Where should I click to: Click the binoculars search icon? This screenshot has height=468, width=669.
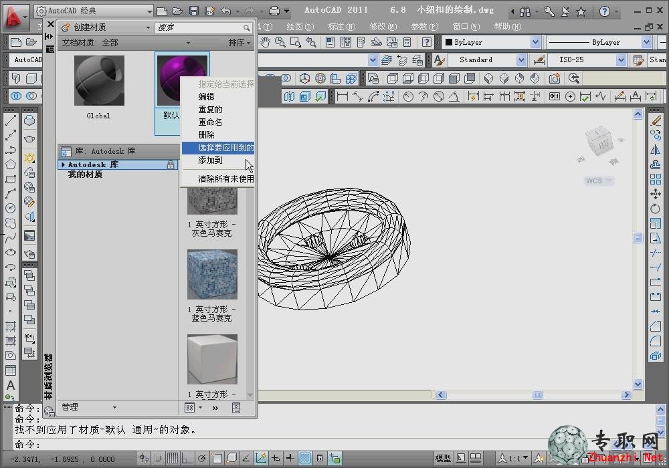[x=525, y=11]
